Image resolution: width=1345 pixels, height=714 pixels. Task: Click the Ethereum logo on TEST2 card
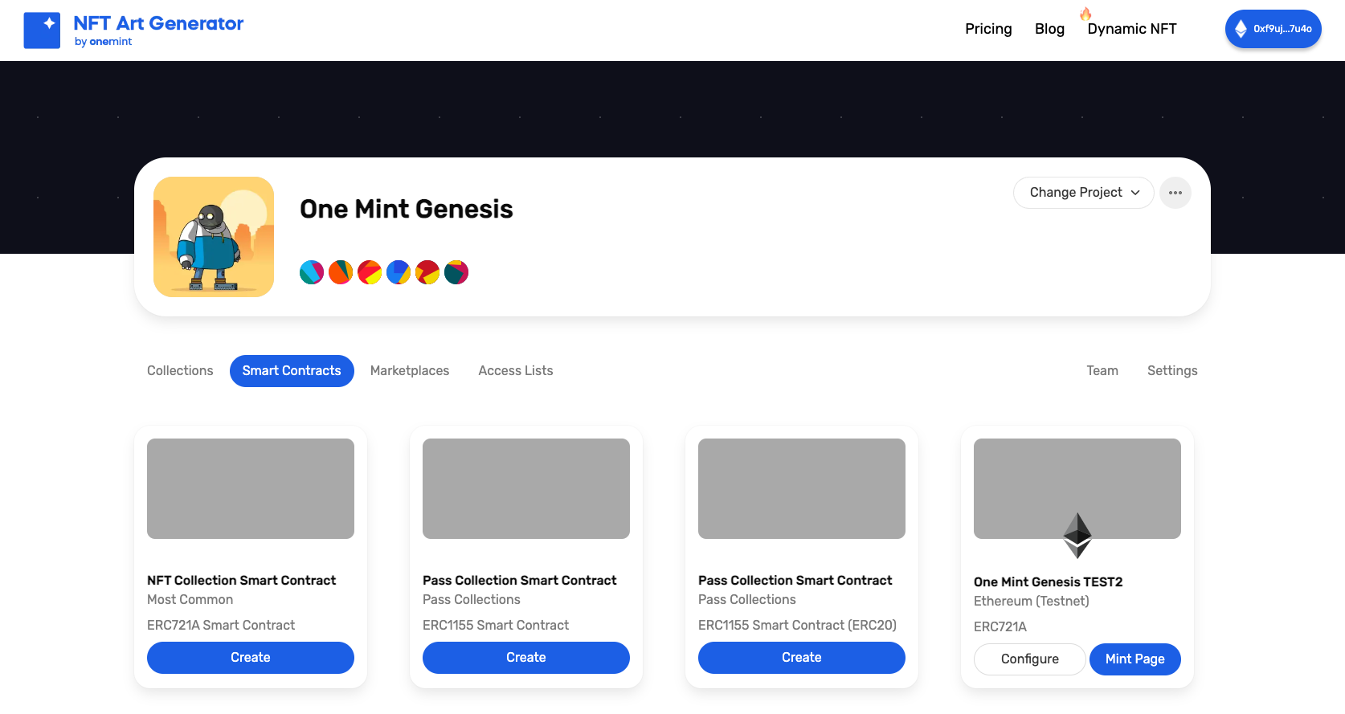(1077, 535)
